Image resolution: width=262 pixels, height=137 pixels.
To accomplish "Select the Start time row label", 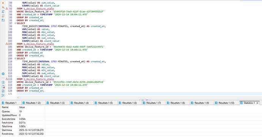I will pos(7,130).
